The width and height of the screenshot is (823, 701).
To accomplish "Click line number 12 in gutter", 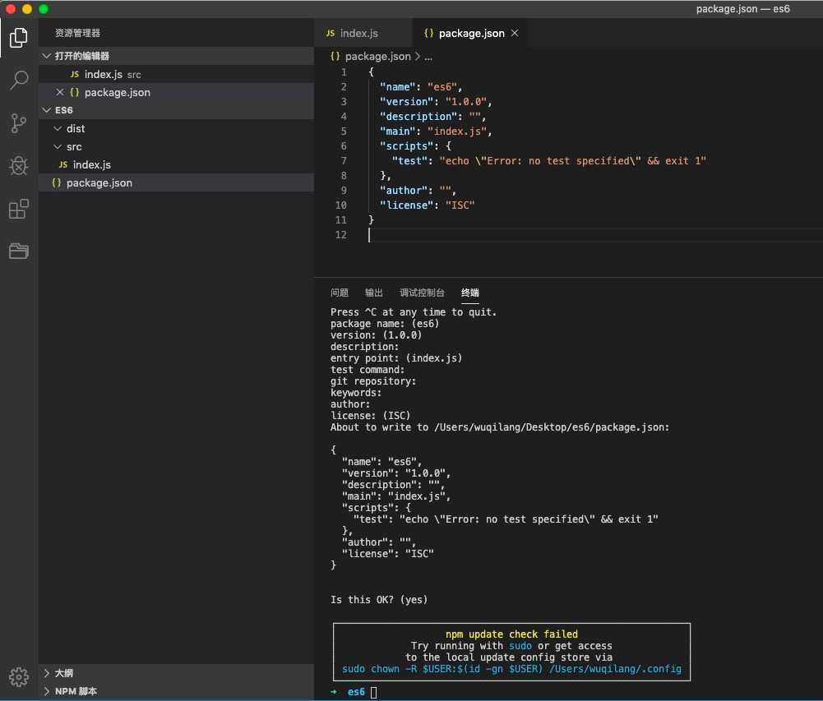I will click(x=340, y=234).
